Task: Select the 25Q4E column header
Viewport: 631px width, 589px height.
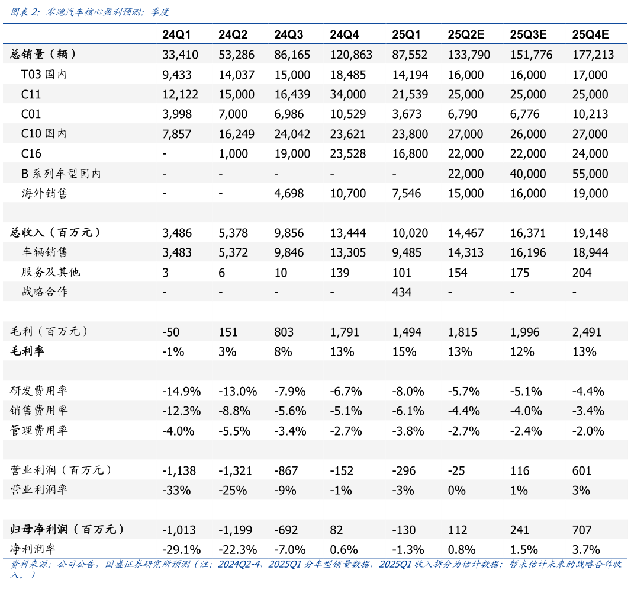Action: [589, 34]
